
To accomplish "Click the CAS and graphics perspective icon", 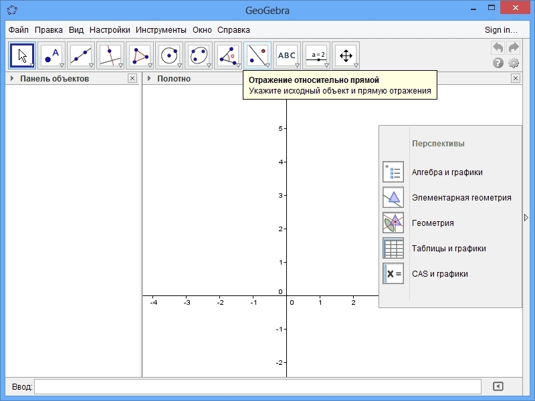I will point(393,273).
